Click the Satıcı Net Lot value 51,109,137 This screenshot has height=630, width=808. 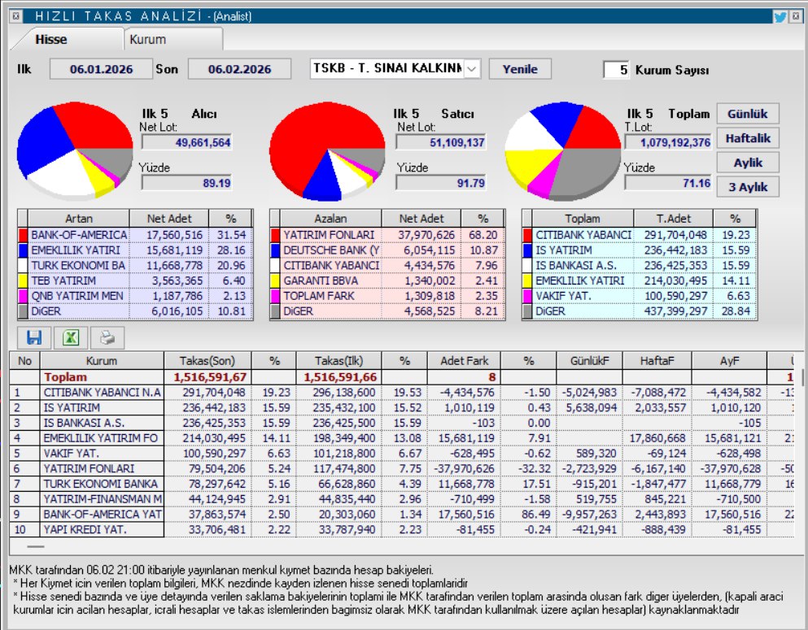click(x=441, y=142)
